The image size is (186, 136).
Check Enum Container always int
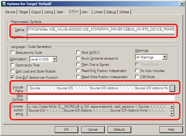click(x=78, y=58)
